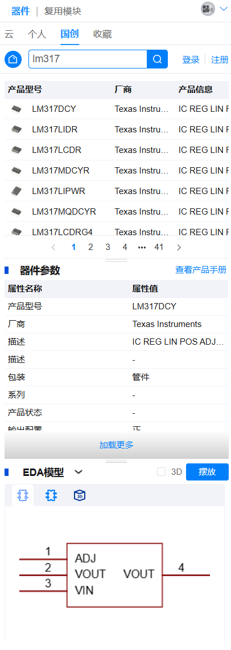Select the LM317MQDCYR part name

[x=64, y=212]
